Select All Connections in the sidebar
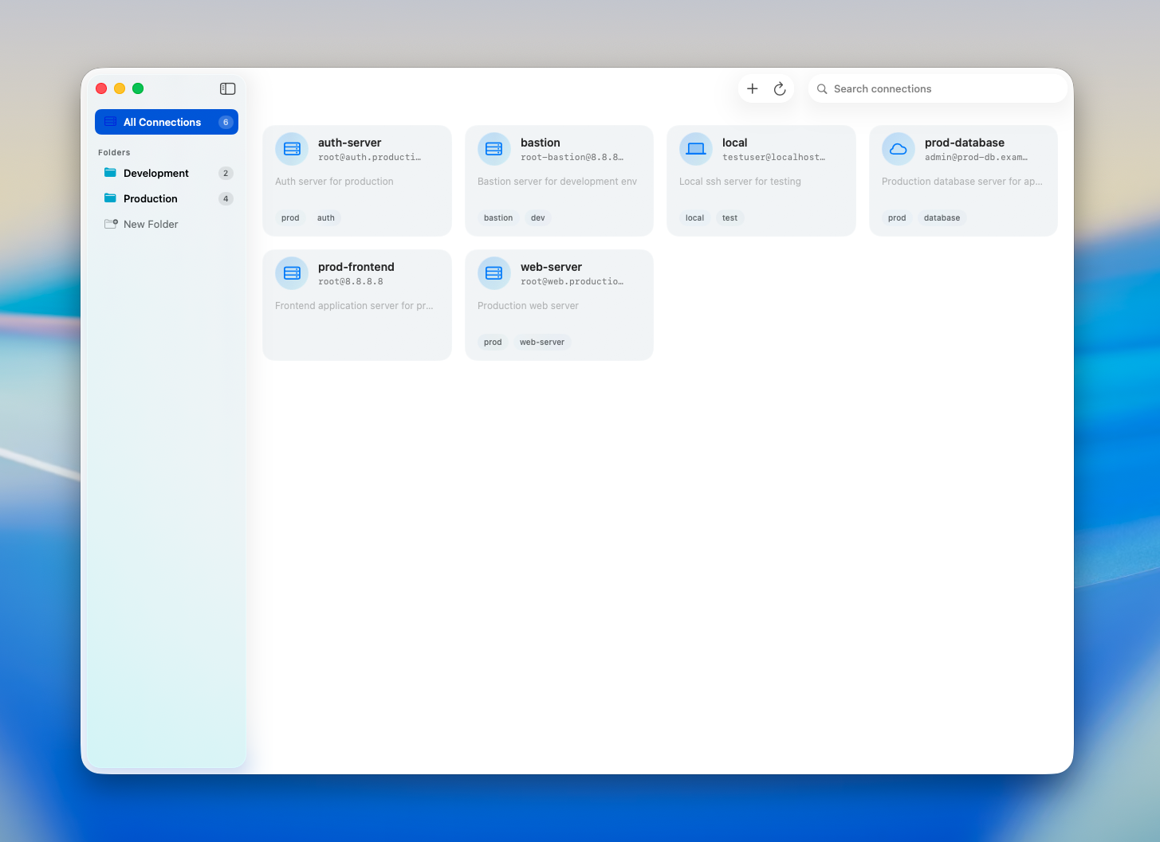 coord(167,122)
